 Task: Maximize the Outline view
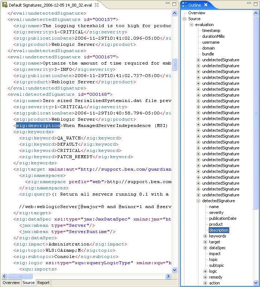pos(256,4)
